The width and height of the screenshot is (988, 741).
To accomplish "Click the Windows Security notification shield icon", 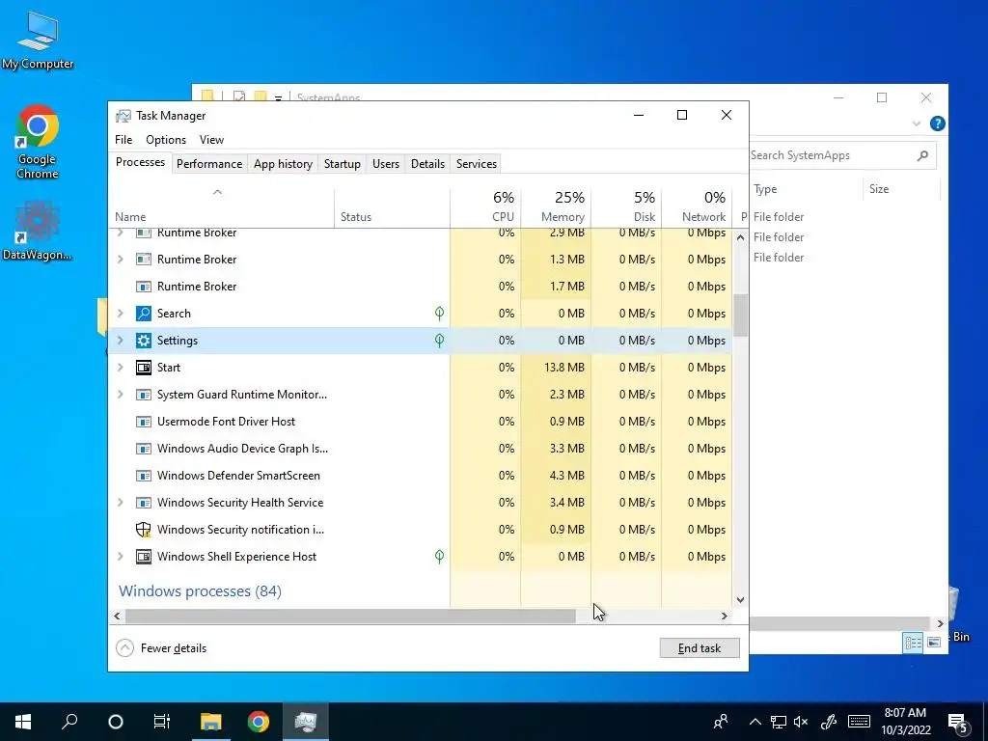I will click(144, 530).
